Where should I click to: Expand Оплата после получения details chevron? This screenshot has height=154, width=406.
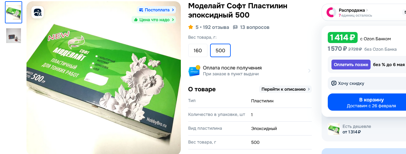tap(309, 71)
